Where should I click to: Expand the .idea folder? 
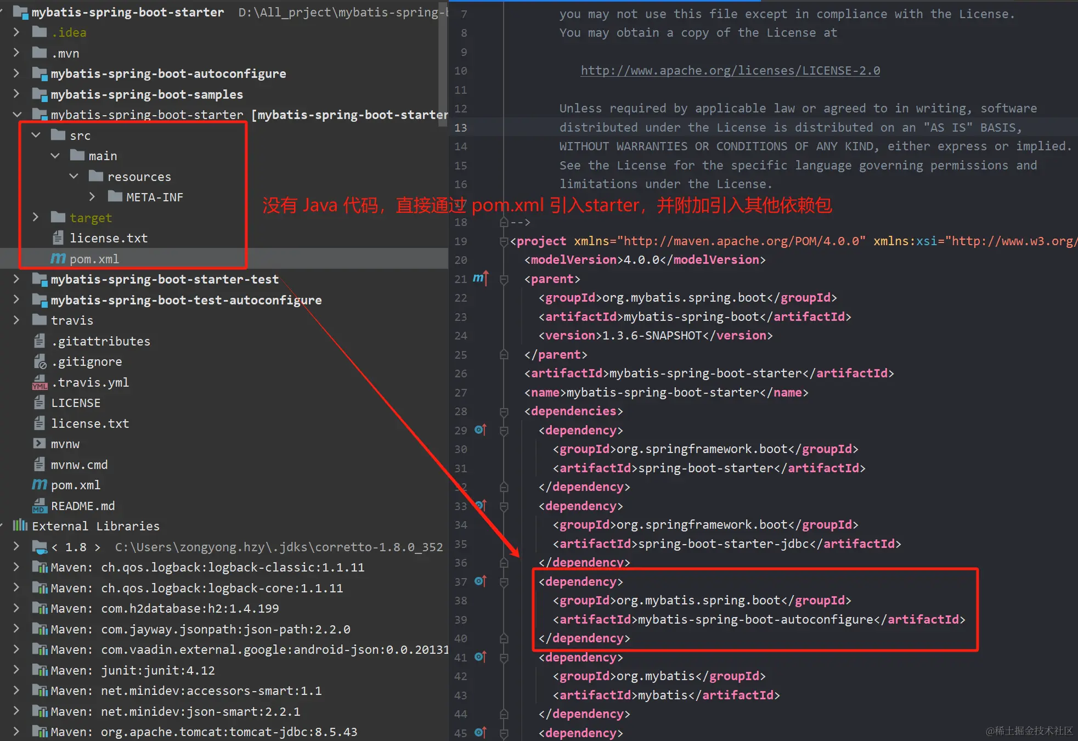tap(16, 32)
